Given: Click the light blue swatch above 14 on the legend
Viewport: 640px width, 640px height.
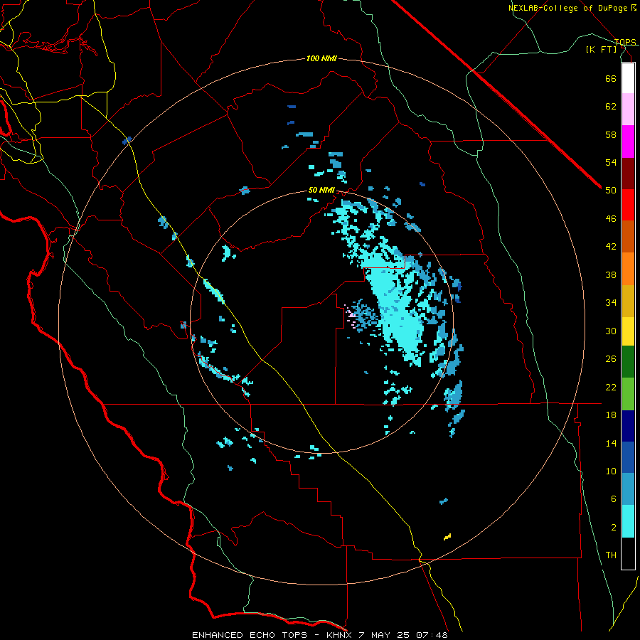Looking at the screenshot, I should 628,489.
